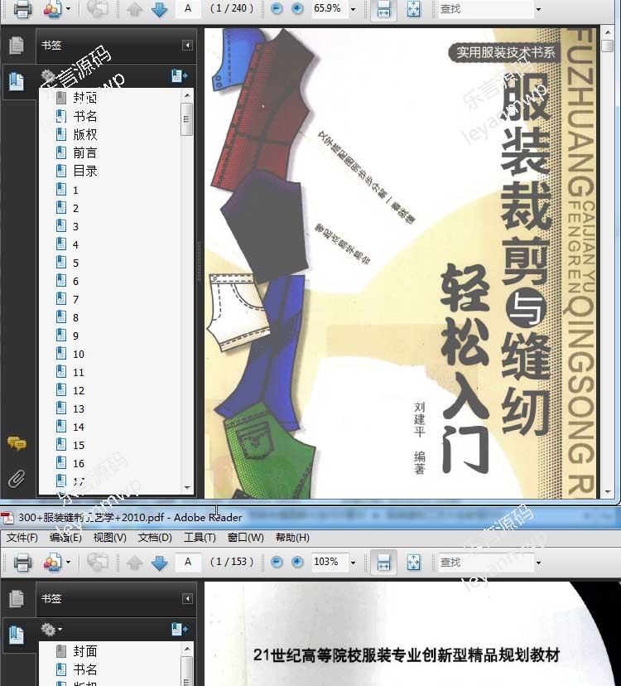Screen dimensions: 621x686
Task: Select bookmark 前言 in upper window
Action: (x=85, y=152)
